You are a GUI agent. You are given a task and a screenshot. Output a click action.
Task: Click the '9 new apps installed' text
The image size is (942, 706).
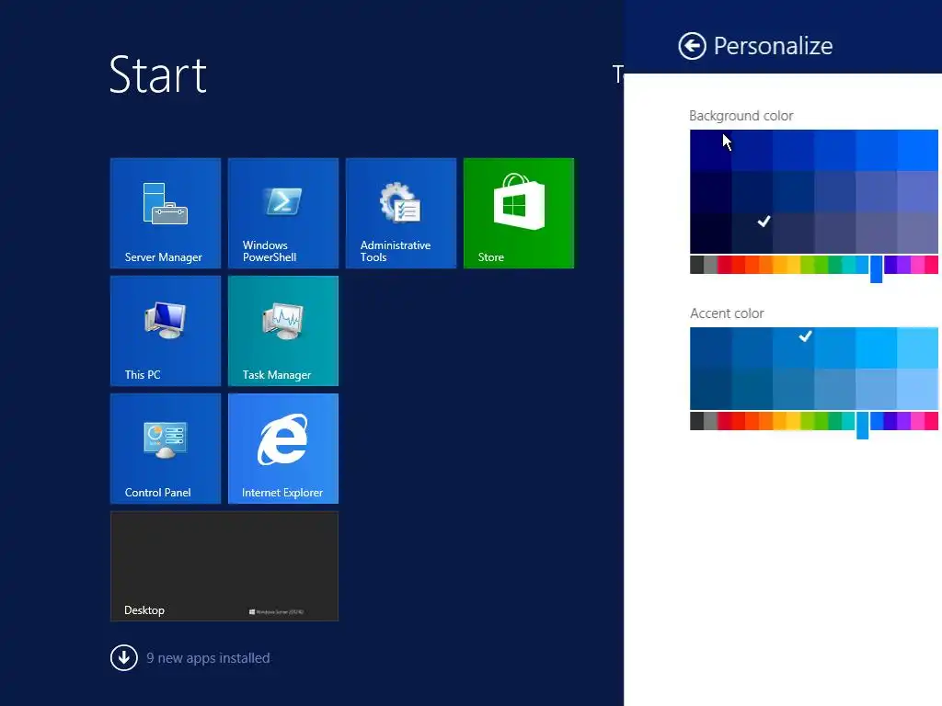[x=208, y=658]
